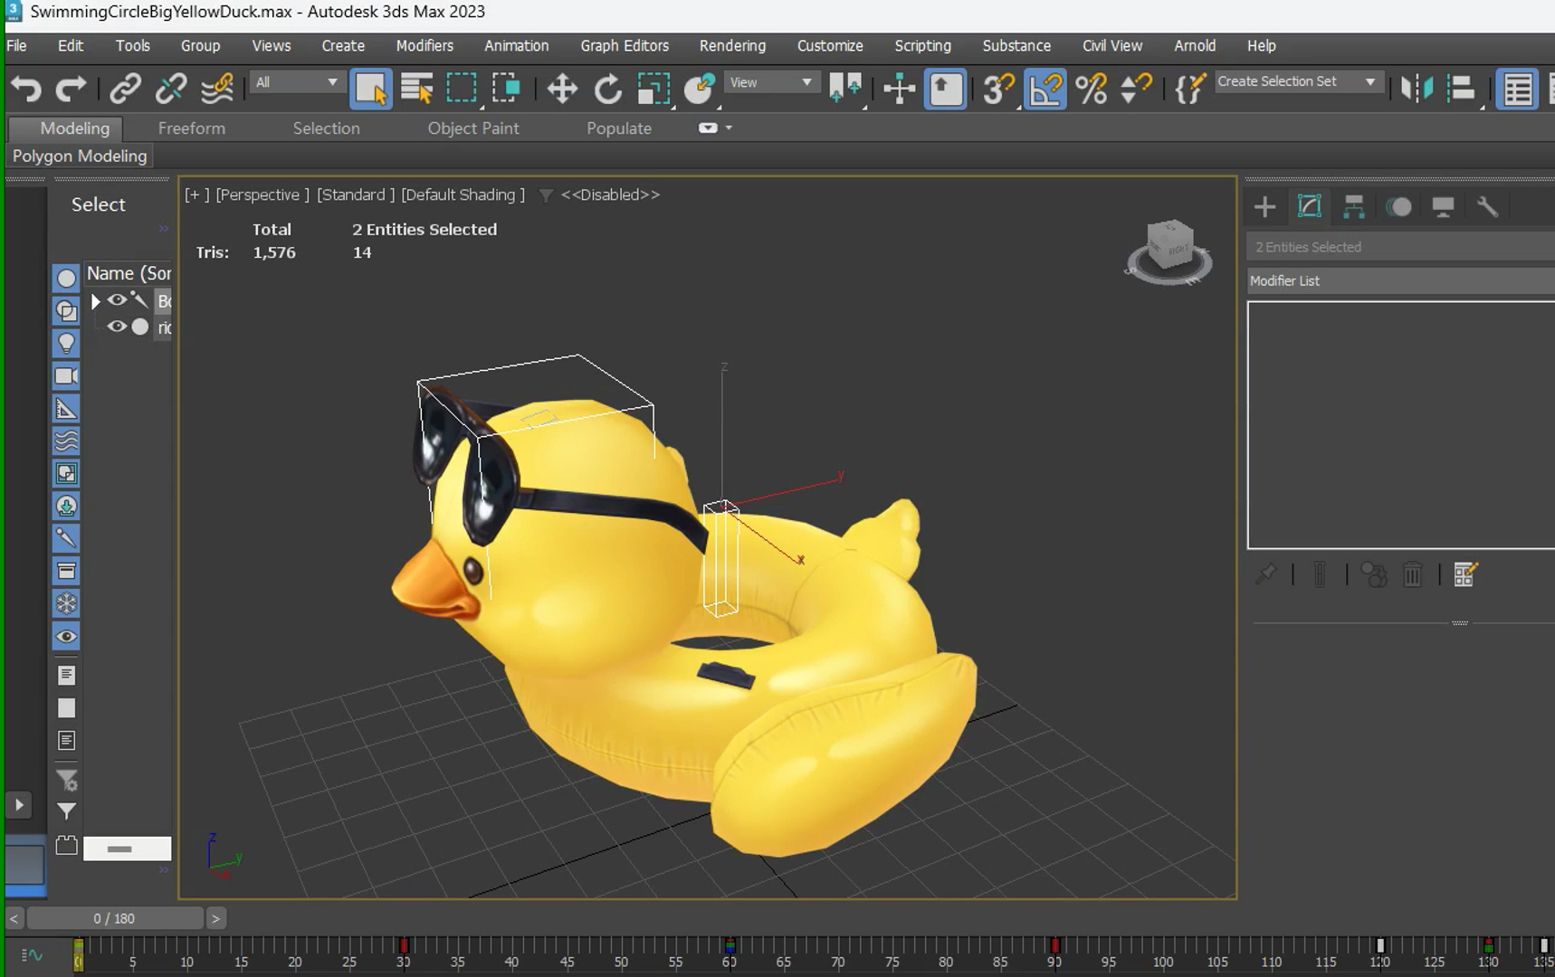Open the 'View' reference coordinate dropdown
The height and width of the screenshot is (977, 1555).
coord(771,82)
